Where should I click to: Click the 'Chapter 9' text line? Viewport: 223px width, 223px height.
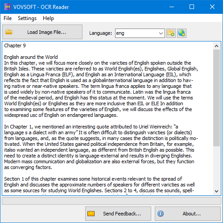[x=15, y=45]
